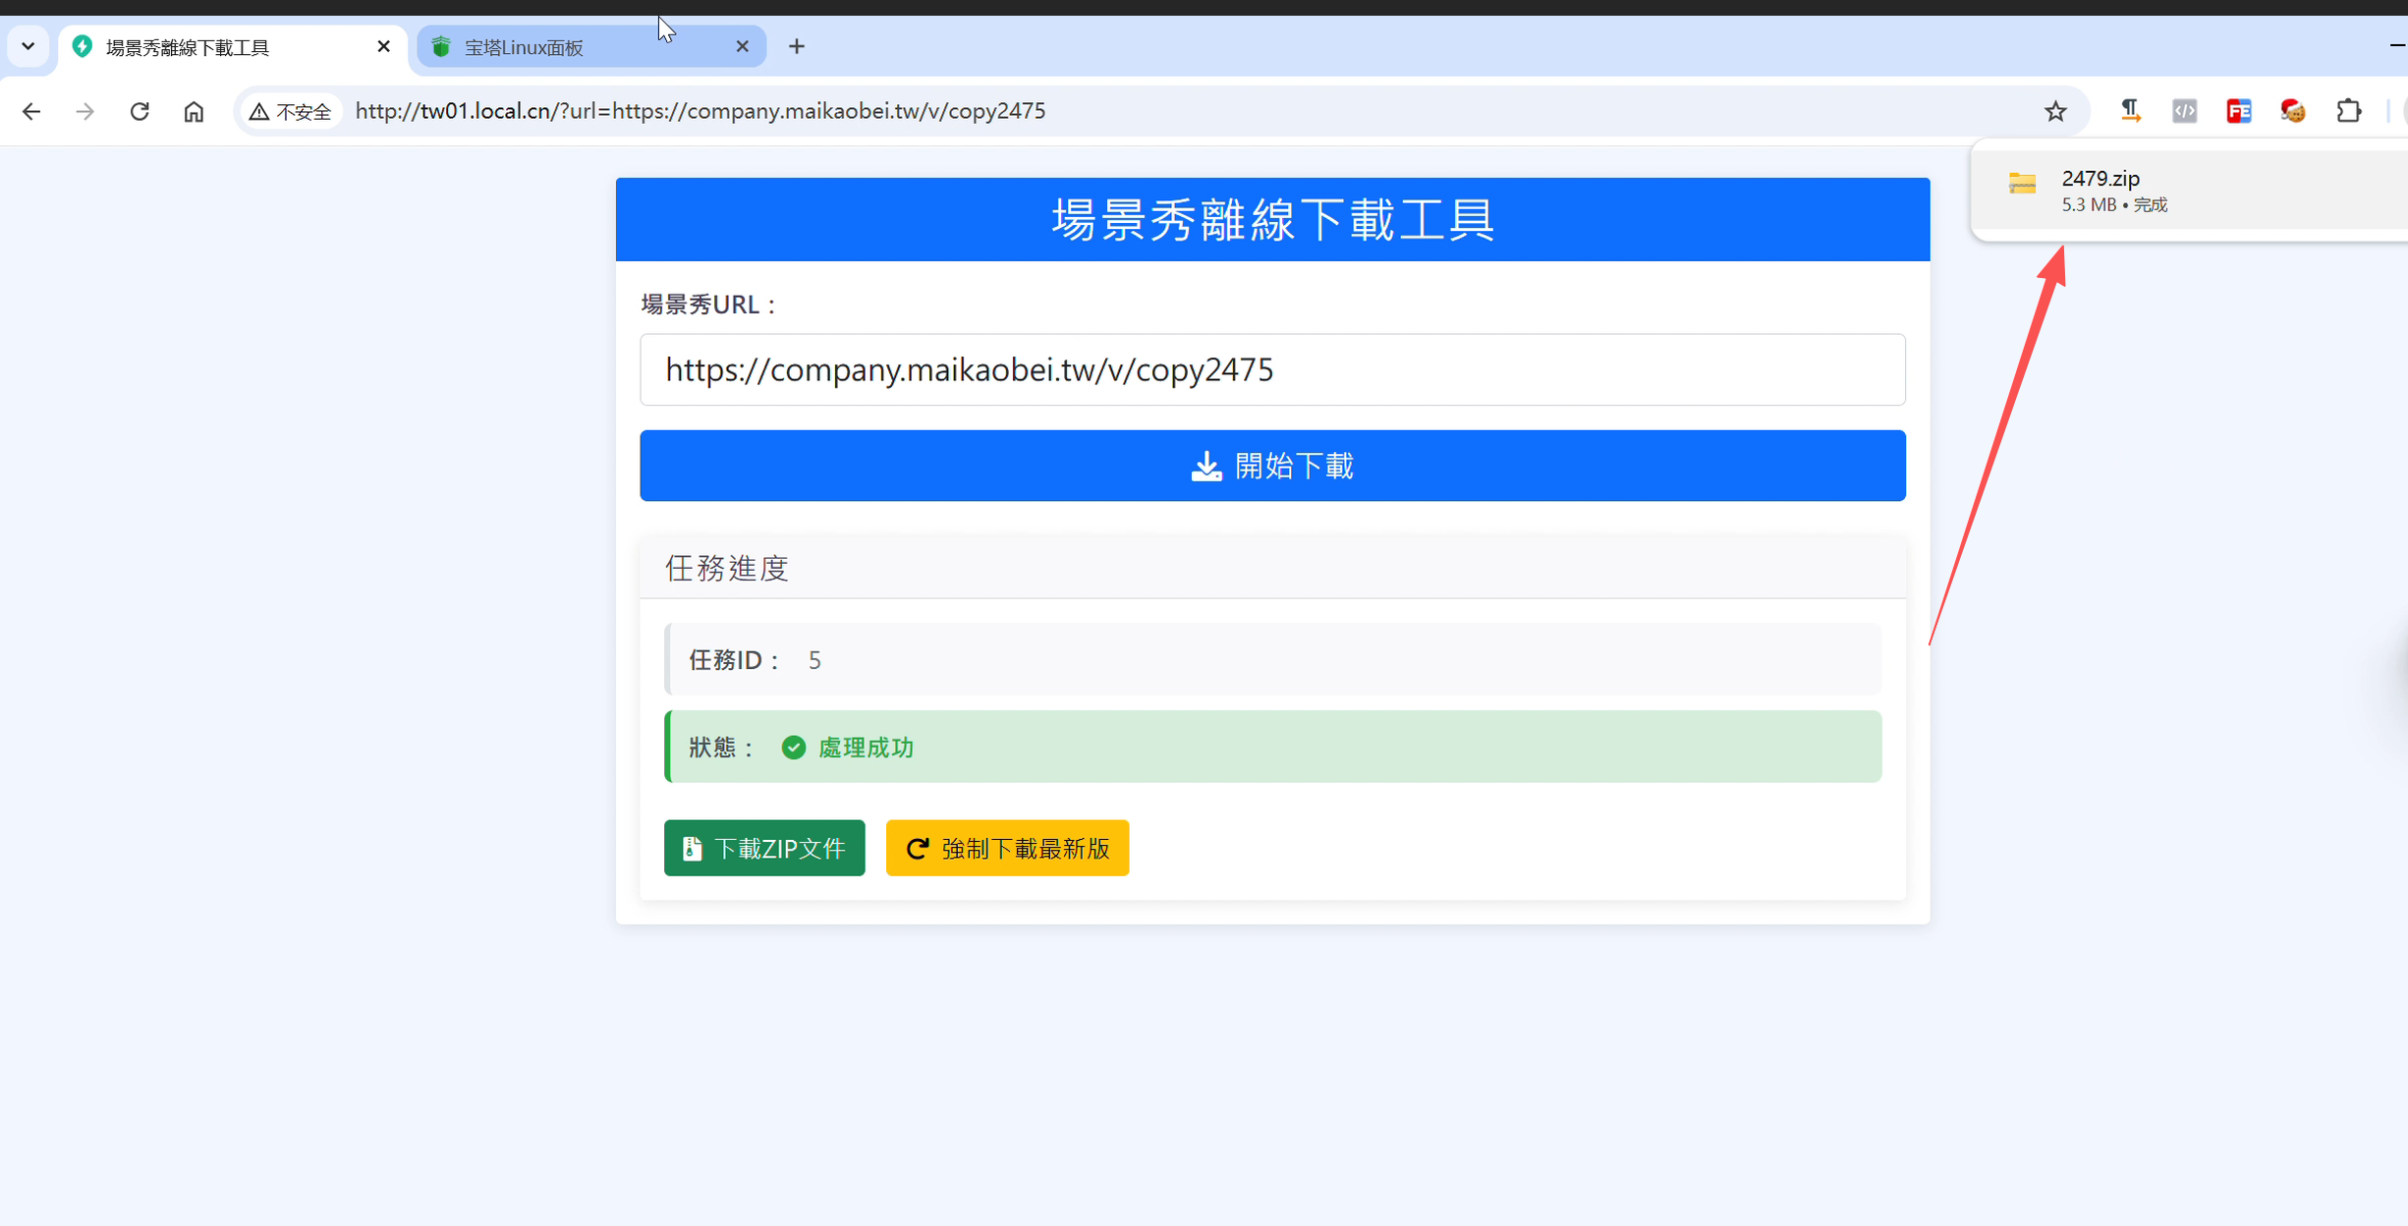Click the 開始下載 button
Viewport: 2408px width, 1226px height.
point(1271,465)
